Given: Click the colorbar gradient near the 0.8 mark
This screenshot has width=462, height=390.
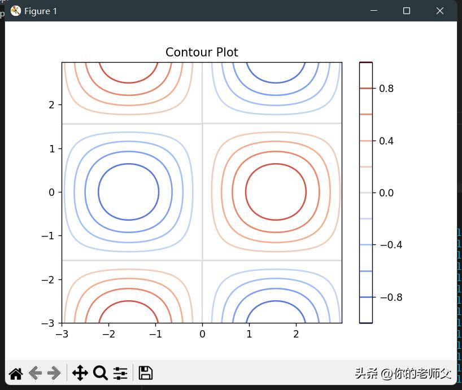Looking at the screenshot, I should point(366,89).
